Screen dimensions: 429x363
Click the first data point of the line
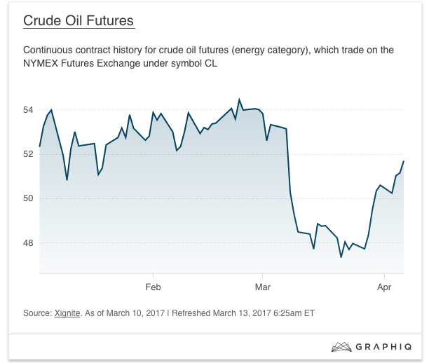tap(40, 146)
